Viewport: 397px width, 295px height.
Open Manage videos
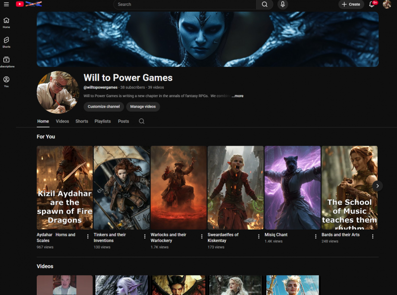click(x=143, y=107)
